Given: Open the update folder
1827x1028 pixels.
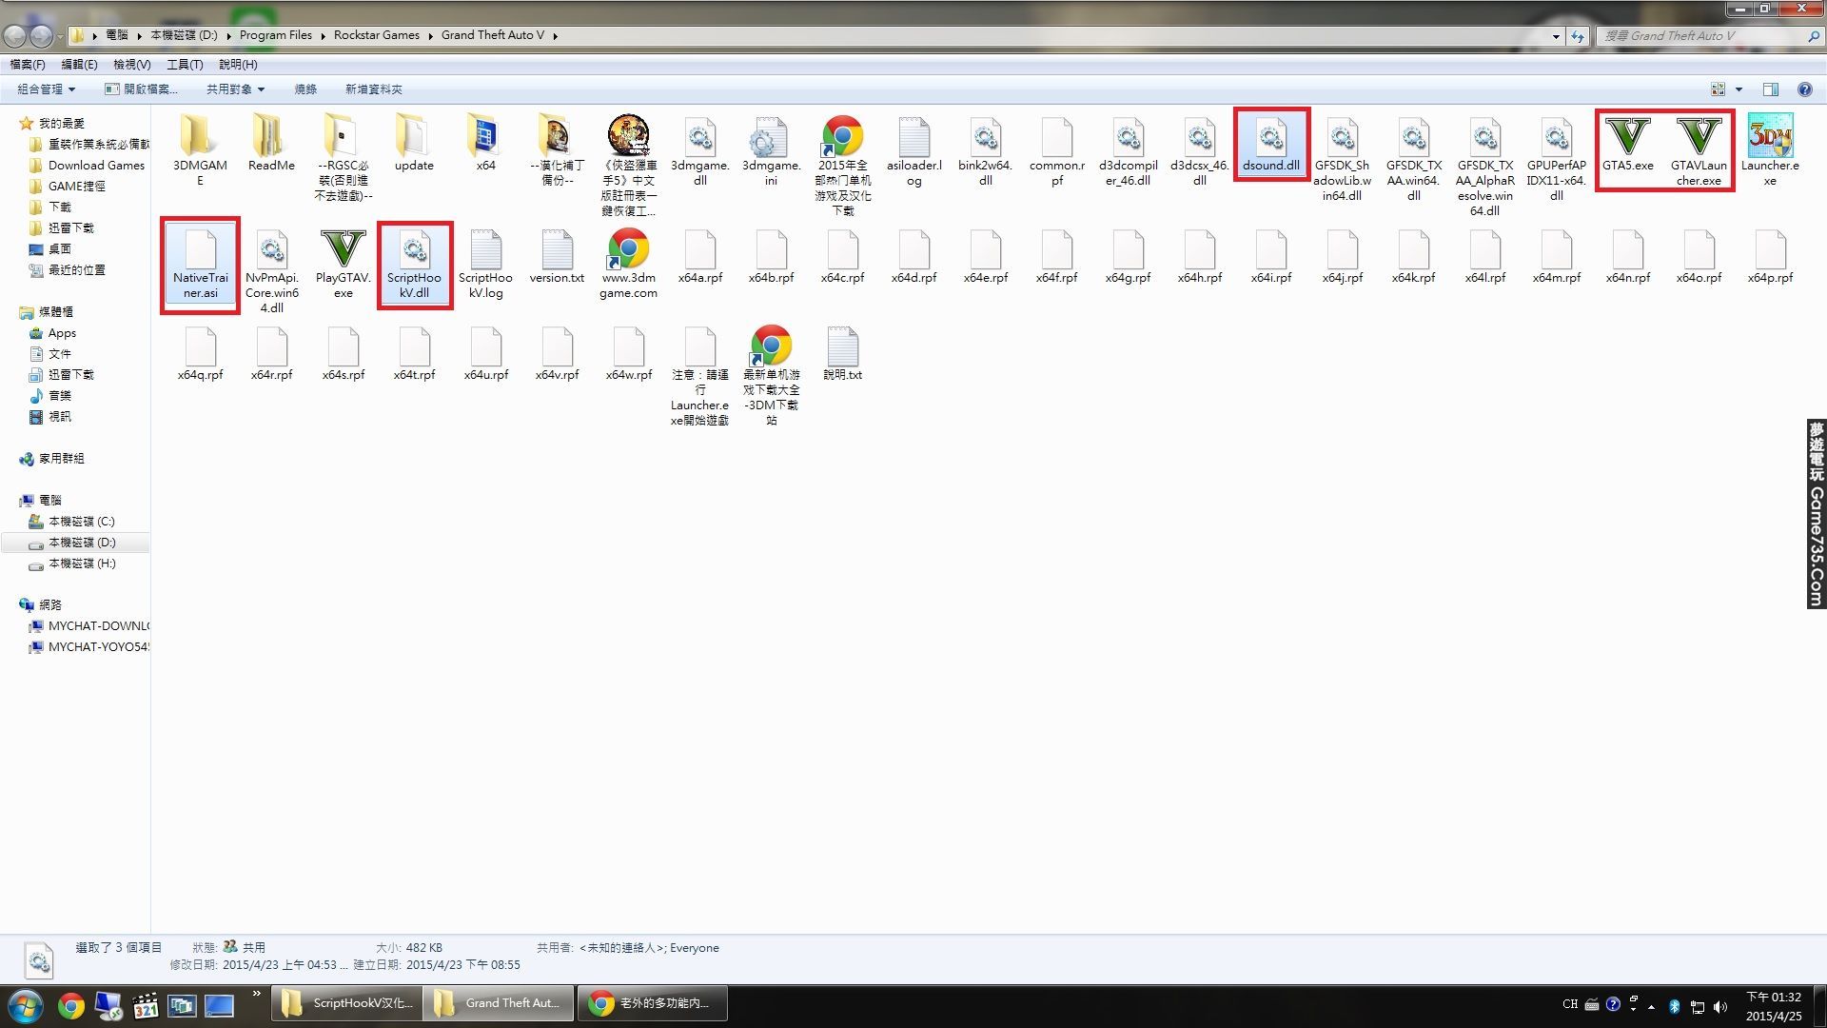Looking at the screenshot, I should (414, 139).
